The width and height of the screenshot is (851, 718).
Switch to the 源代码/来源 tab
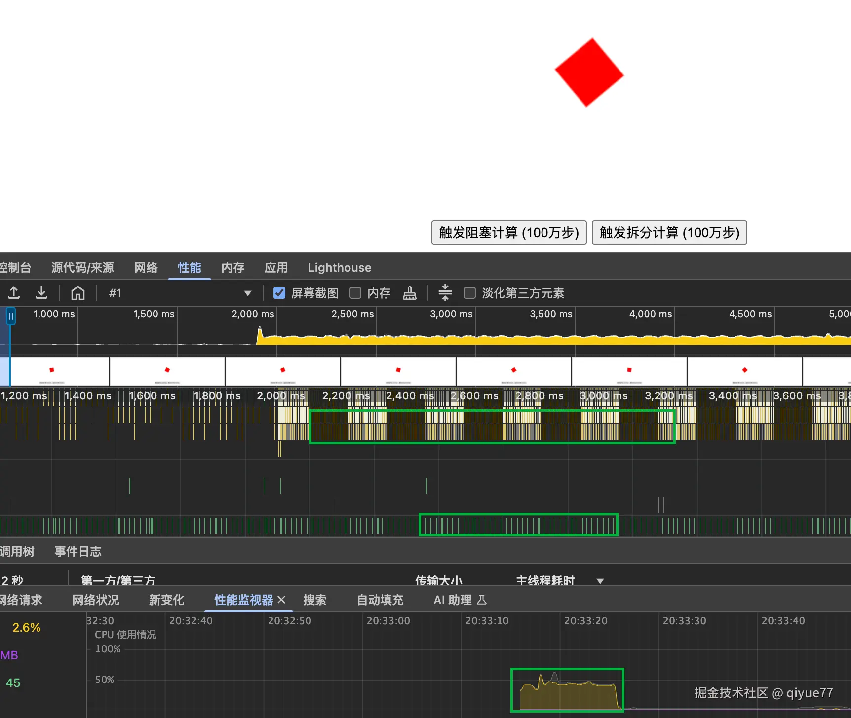pyautogui.click(x=83, y=267)
